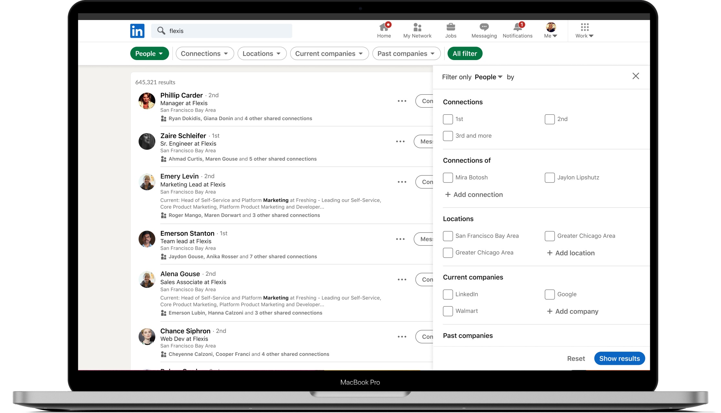Open Jobs briefcase icon
Image resolution: width=721 pixels, height=413 pixels.
451,27
